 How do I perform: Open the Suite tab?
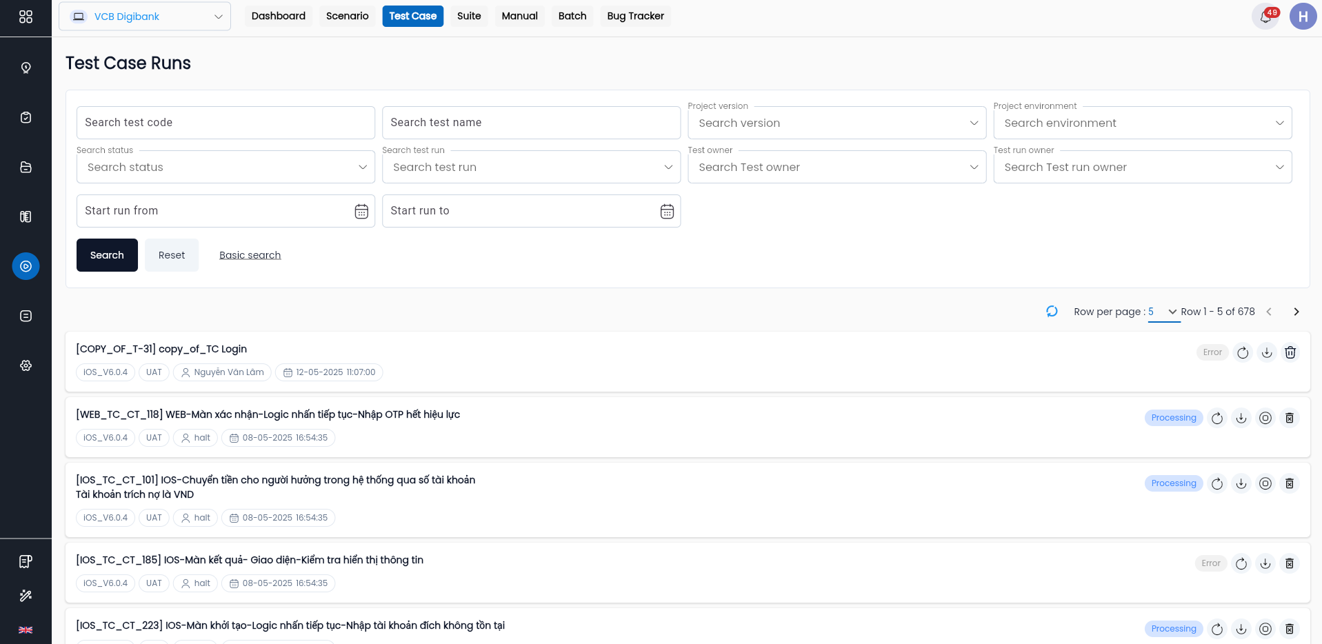point(469,16)
